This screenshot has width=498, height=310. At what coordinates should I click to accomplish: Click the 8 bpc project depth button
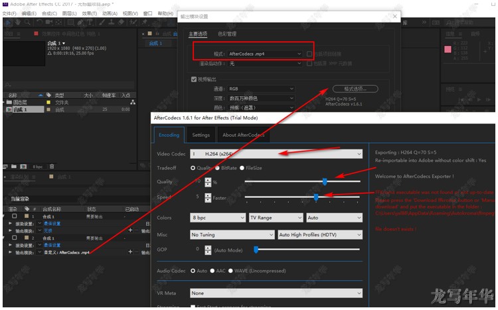coord(37,167)
